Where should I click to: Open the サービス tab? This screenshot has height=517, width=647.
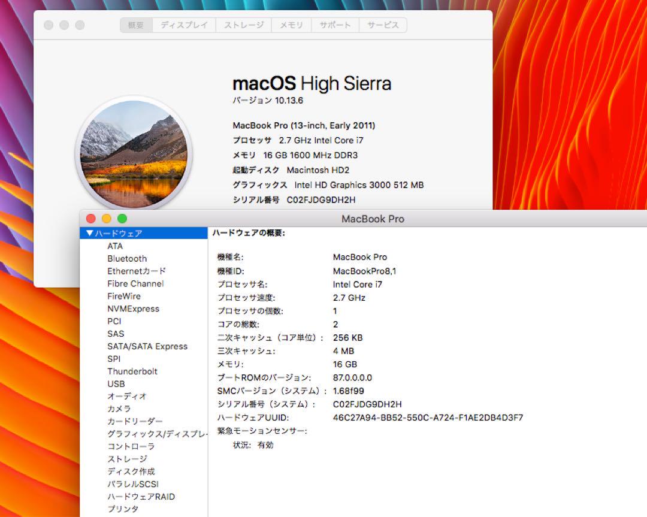(x=383, y=25)
